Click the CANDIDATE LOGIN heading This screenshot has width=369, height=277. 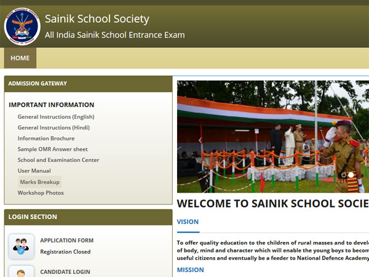tap(65, 271)
